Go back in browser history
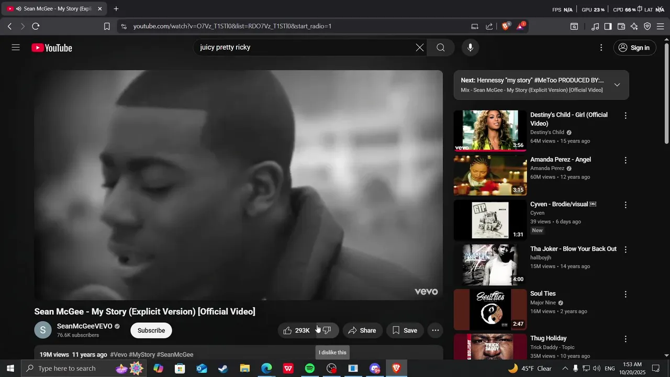This screenshot has height=377, width=670. [x=9, y=26]
